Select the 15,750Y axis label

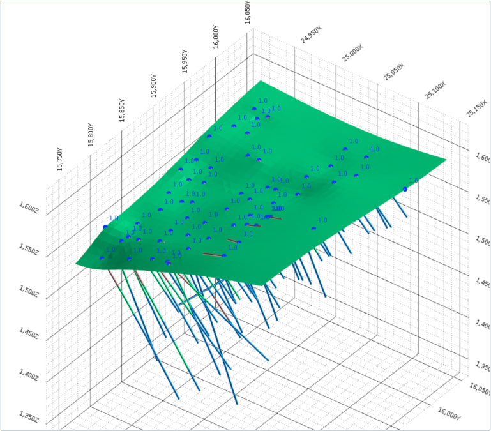coord(60,159)
